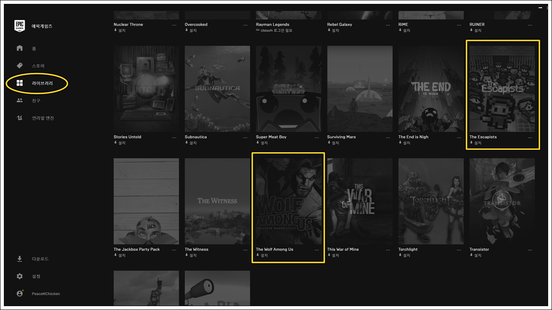This screenshot has height=310, width=552.
Task: Minimize the Epic Games launcher window
Action: click(x=540, y=8)
